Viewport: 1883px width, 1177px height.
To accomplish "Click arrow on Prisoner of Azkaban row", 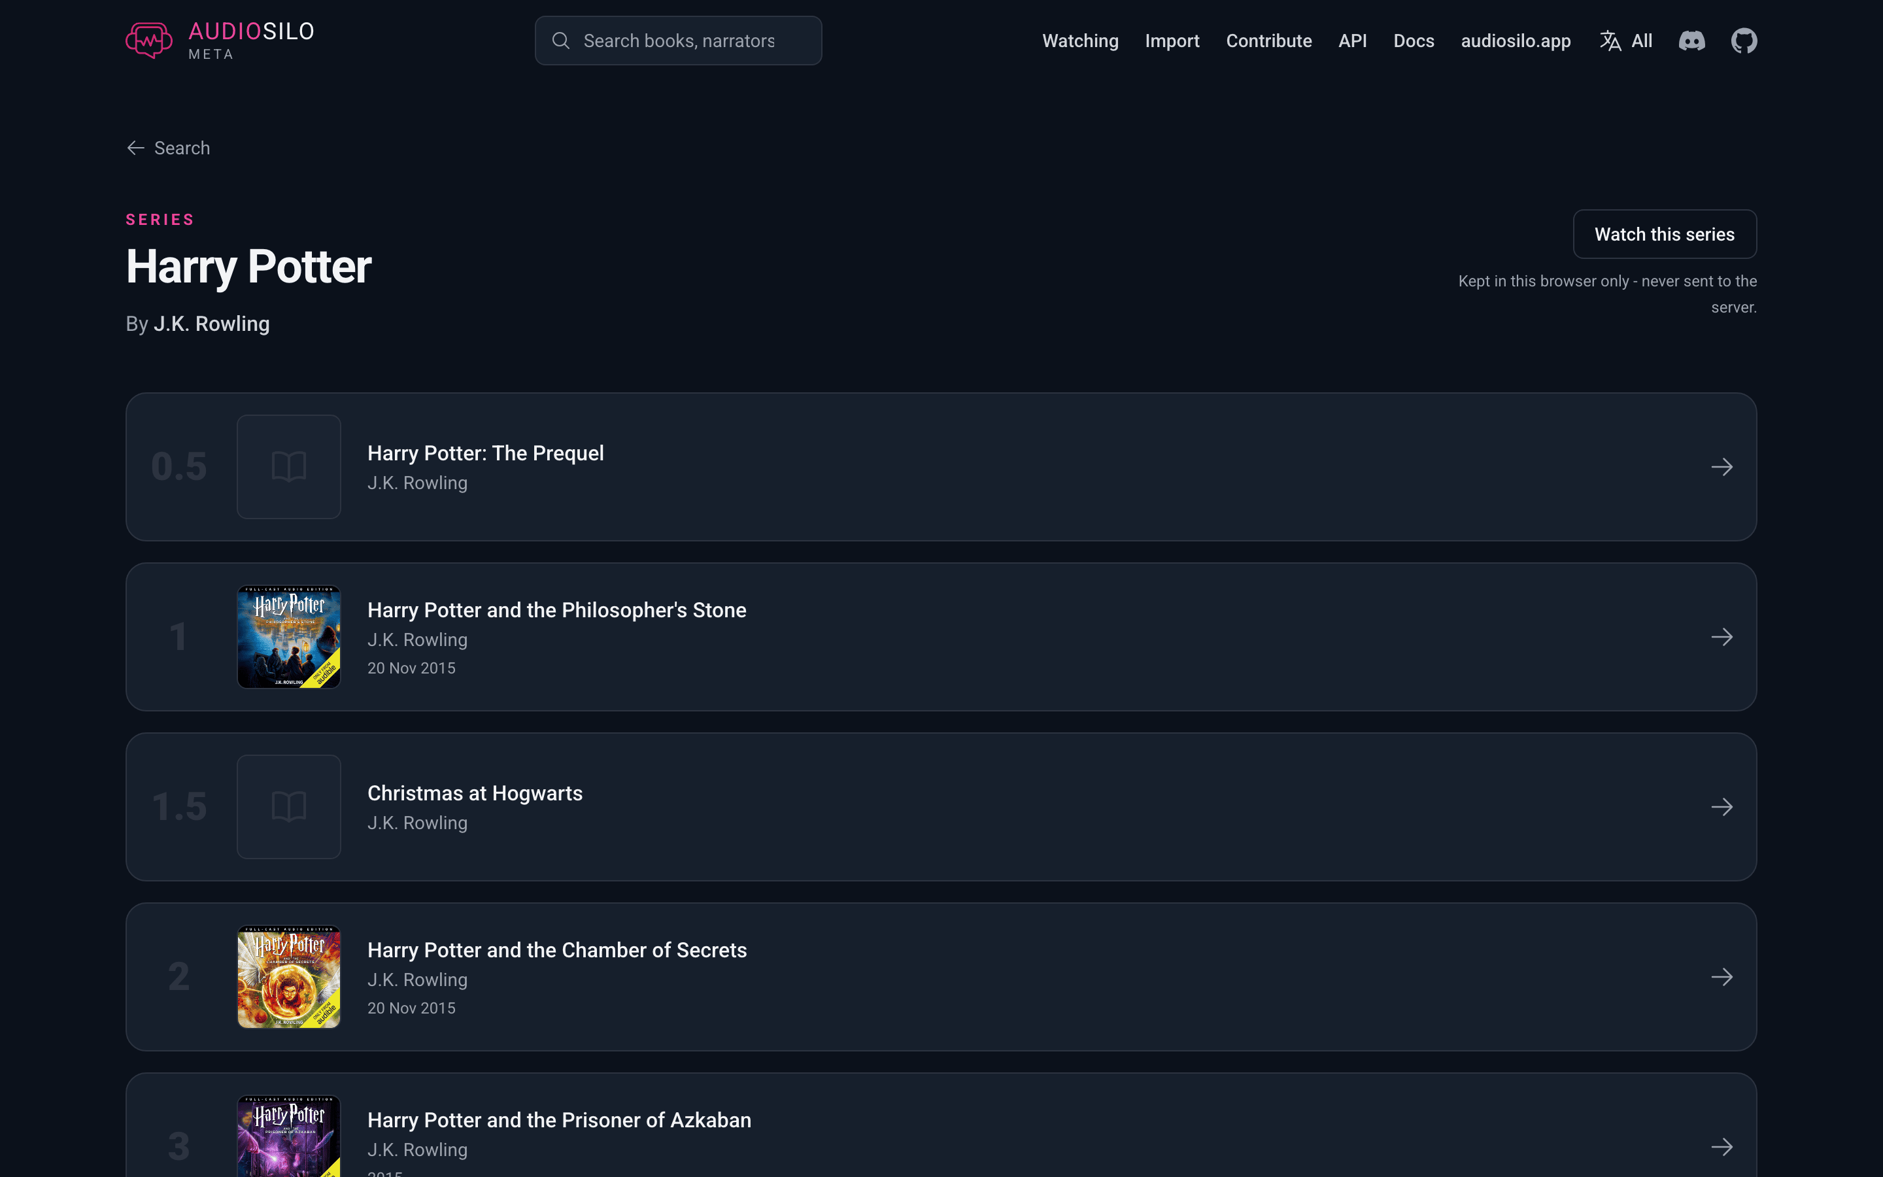I will (x=1722, y=1147).
